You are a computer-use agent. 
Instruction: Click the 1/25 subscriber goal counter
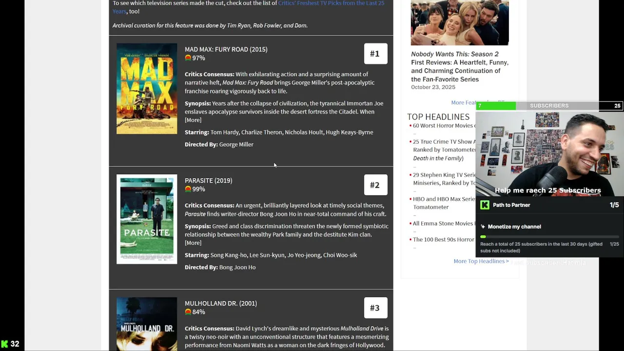point(614,244)
